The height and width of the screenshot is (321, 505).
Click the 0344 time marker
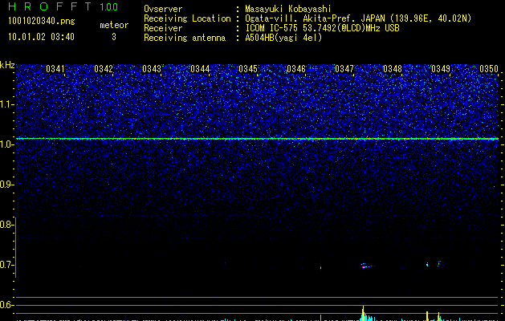(200, 69)
